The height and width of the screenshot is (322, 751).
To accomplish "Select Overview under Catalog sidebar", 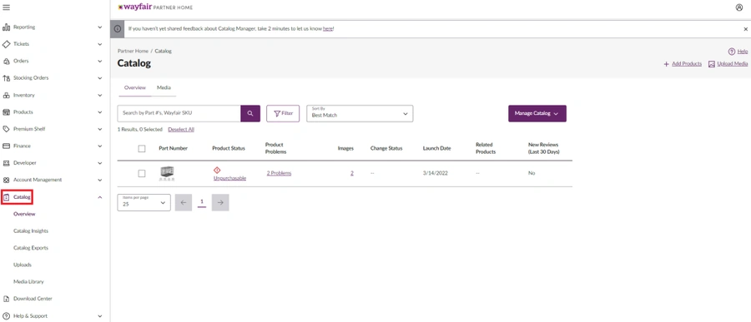I will 24,214.
